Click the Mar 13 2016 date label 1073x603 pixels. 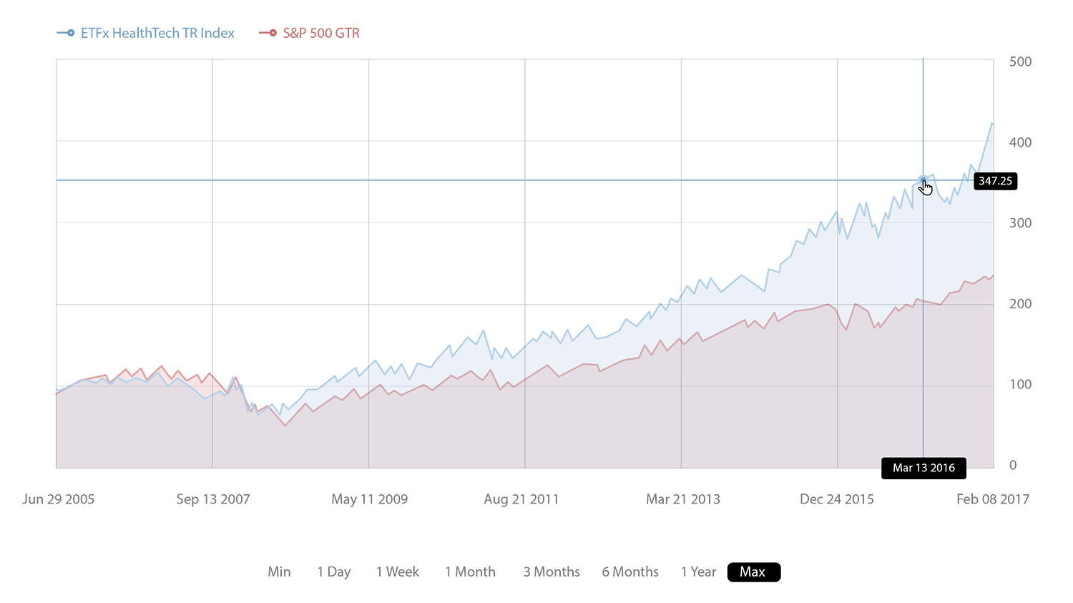[923, 468]
